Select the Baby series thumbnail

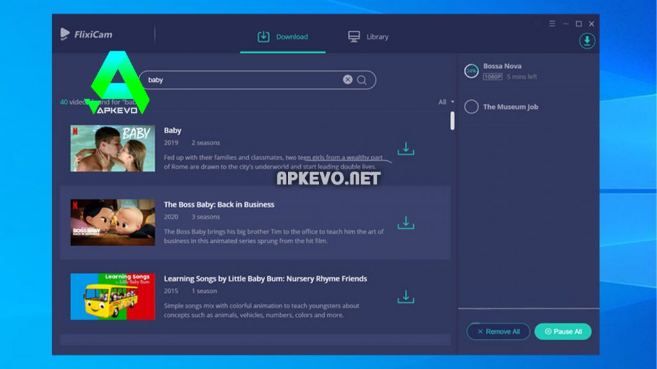coord(113,149)
